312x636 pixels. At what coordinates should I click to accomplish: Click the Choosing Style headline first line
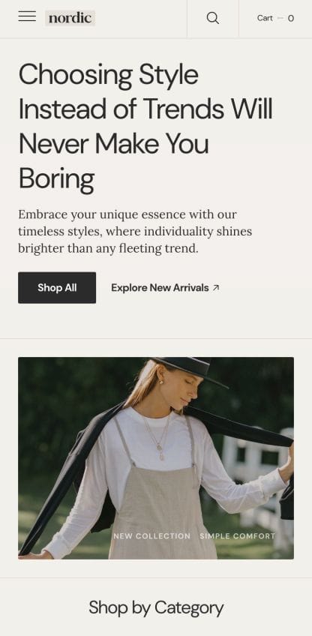pos(108,75)
